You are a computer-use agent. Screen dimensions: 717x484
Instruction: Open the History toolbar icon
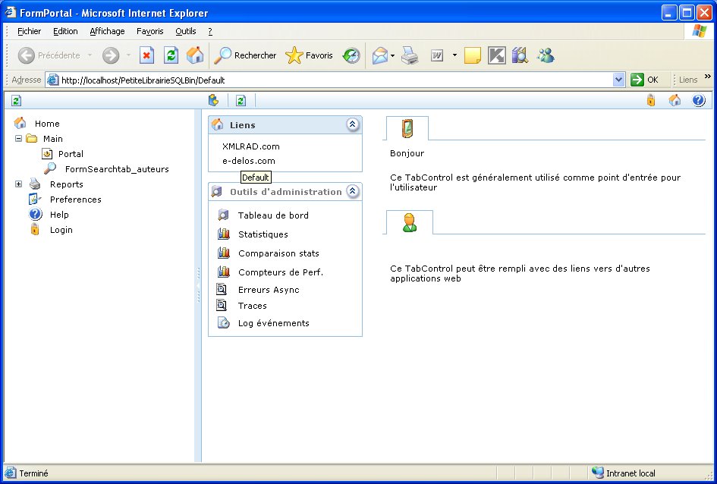(351, 55)
